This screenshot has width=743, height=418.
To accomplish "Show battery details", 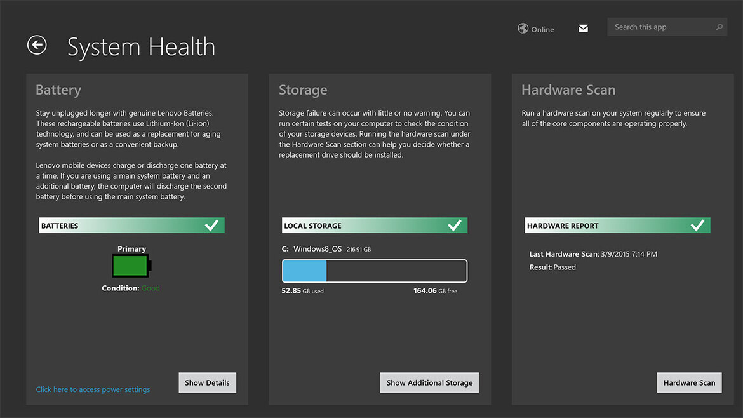I will point(207,382).
